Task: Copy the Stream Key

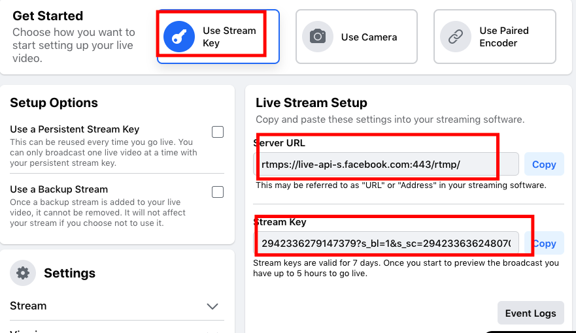Action: (544, 243)
